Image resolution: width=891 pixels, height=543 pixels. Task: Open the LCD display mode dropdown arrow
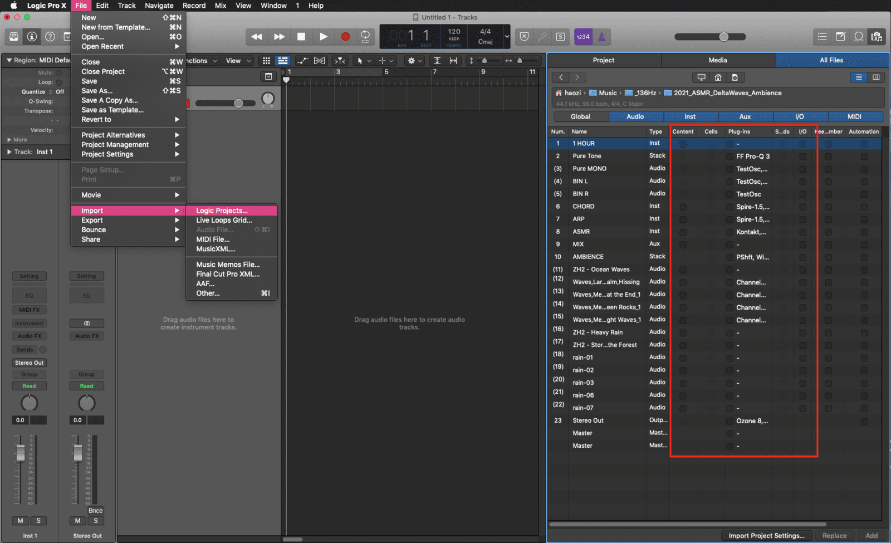click(x=507, y=37)
